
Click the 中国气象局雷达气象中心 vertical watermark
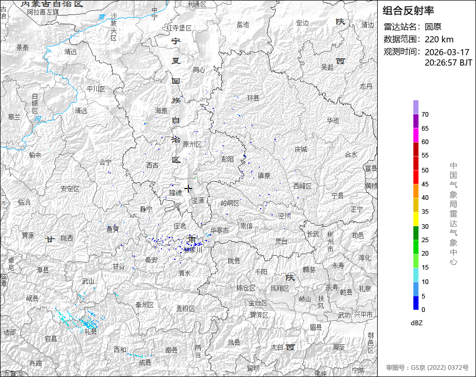tap(453, 214)
